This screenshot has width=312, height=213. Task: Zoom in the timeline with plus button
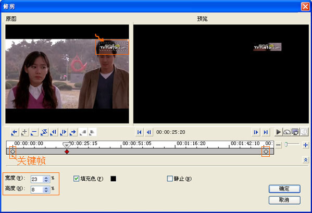[305, 145]
